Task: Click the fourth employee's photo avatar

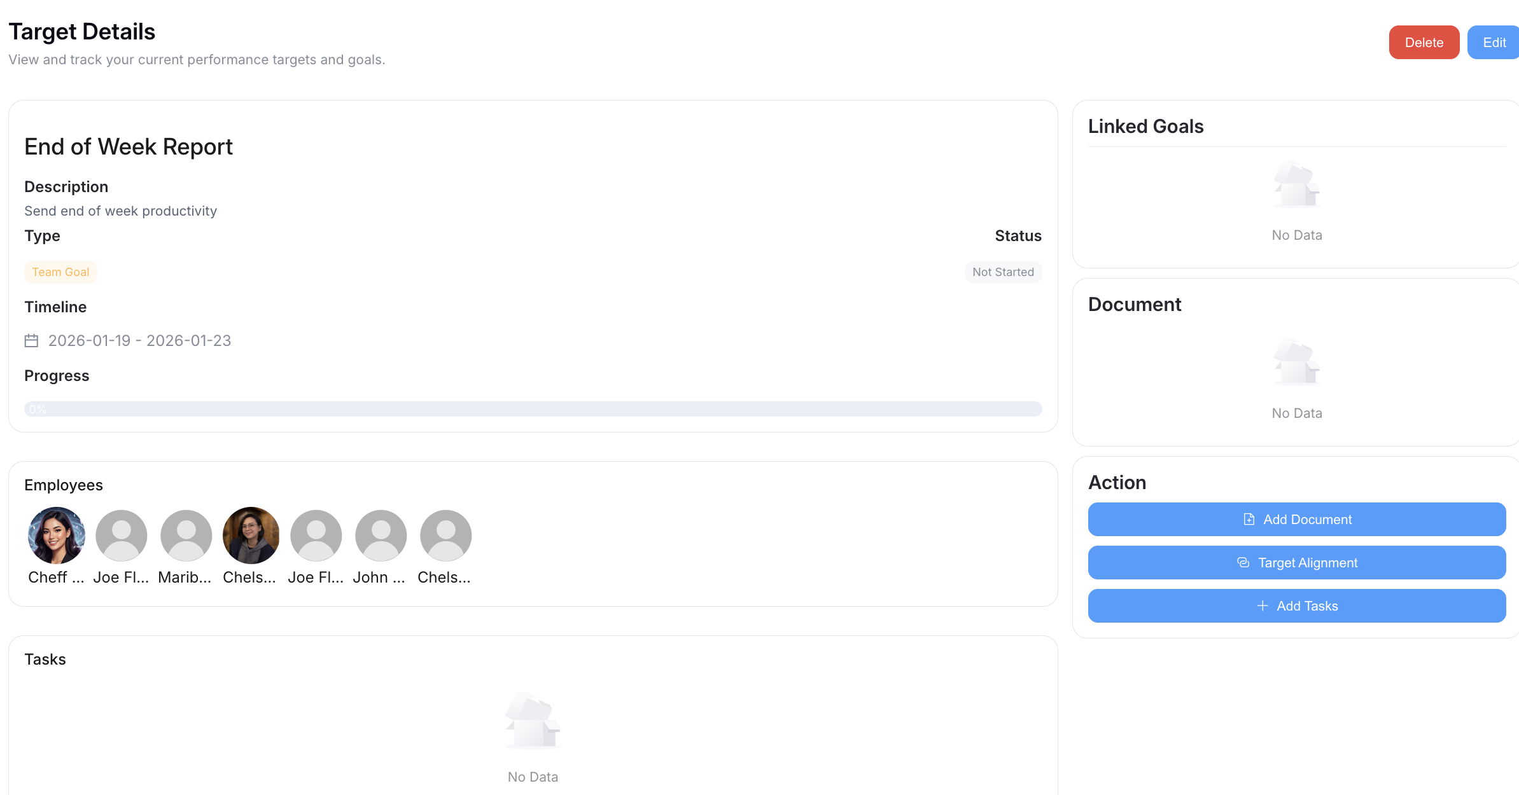Action: (x=251, y=536)
